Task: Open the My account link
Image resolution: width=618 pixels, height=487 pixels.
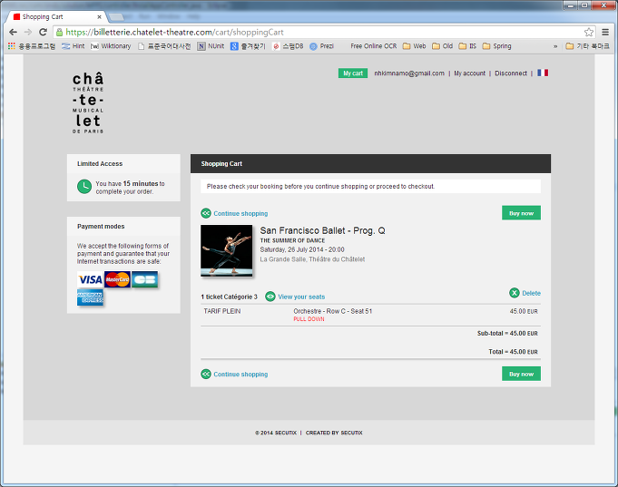Action: [x=469, y=73]
